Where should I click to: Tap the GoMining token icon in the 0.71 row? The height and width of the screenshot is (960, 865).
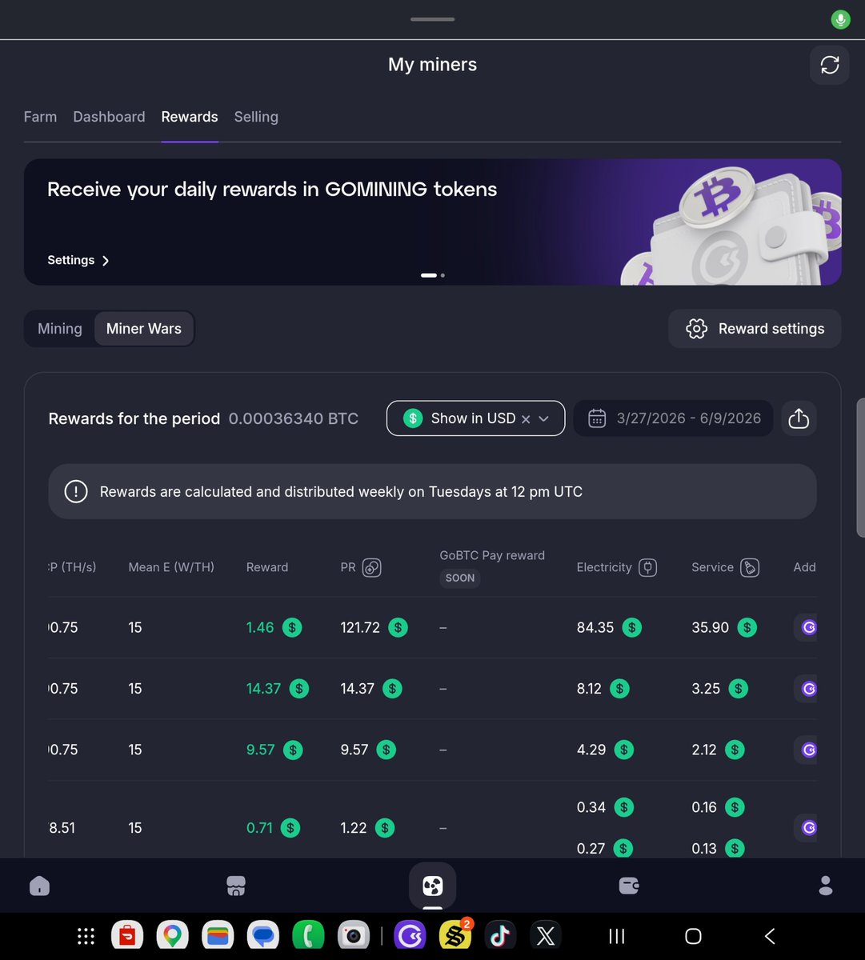click(x=808, y=828)
